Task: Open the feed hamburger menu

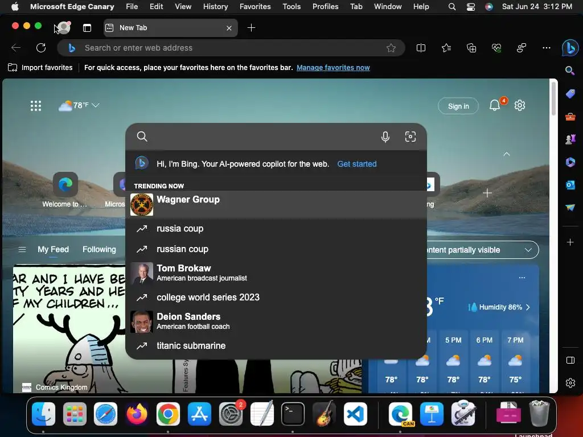Action: (x=22, y=249)
